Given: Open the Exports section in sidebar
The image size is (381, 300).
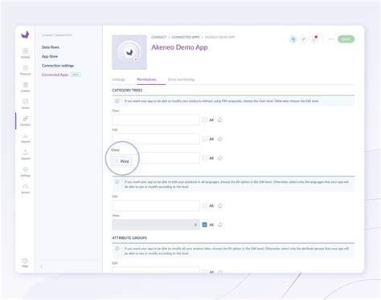Looking at the screenshot, I should point(26,155).
